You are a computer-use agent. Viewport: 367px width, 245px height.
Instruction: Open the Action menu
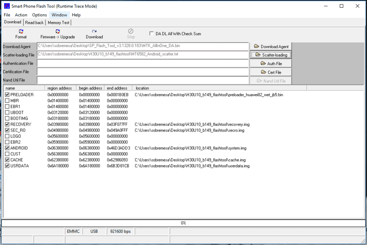click(x=21, y=15)
